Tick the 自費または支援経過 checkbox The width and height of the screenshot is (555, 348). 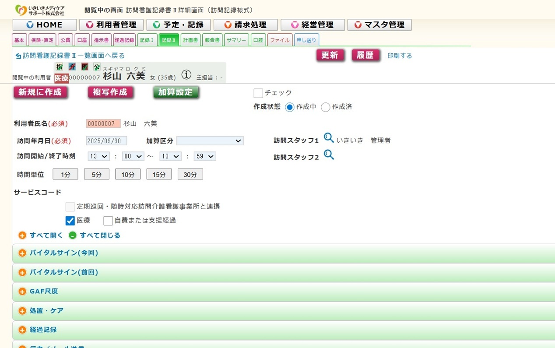coord(108,221)
